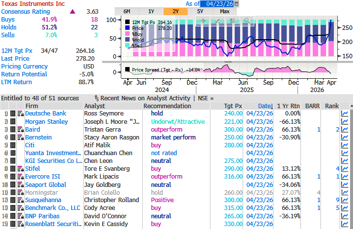Switch chart range to 6M tab
353x229 pixels.
(127, 11)
